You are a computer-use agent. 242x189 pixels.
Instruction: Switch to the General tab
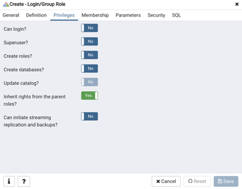point(11,15)
